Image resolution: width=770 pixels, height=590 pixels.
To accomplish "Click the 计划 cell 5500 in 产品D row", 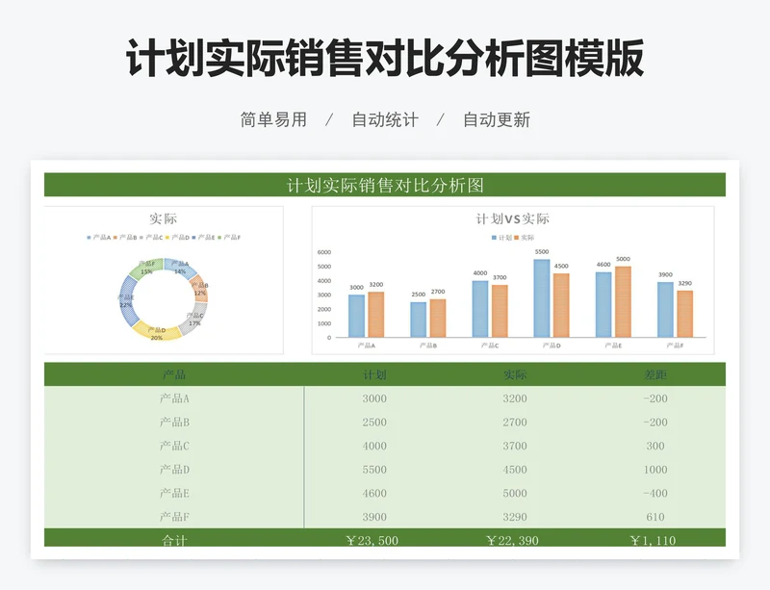I will tap(374, 469).
